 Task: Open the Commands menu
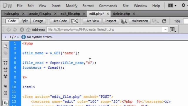[x=108, y=6]
